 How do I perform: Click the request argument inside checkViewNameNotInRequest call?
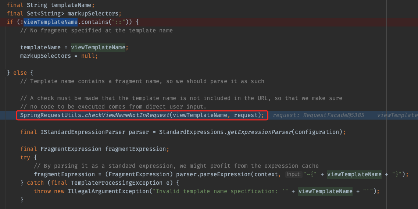click(246, 115)
